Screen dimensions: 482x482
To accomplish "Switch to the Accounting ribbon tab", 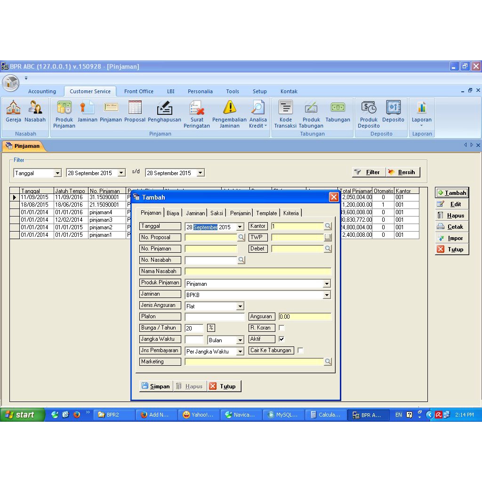I will pos(42,91).
